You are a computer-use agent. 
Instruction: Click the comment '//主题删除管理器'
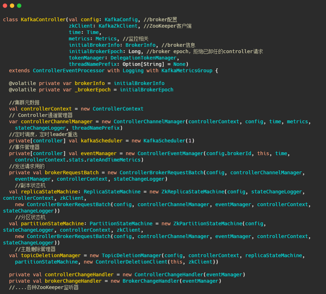click(x=35, y=249)
